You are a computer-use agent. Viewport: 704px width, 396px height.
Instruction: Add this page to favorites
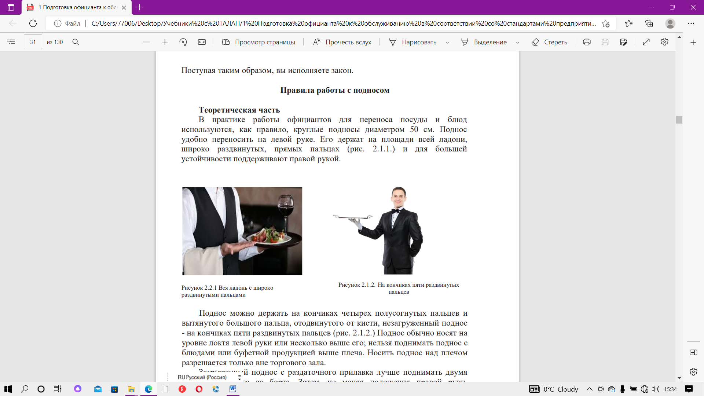pyautogui.click(x=606, y=23)
